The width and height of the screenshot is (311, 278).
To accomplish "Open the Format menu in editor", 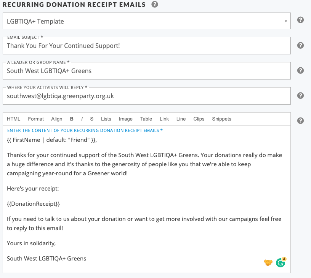I will tap(36, 119).
